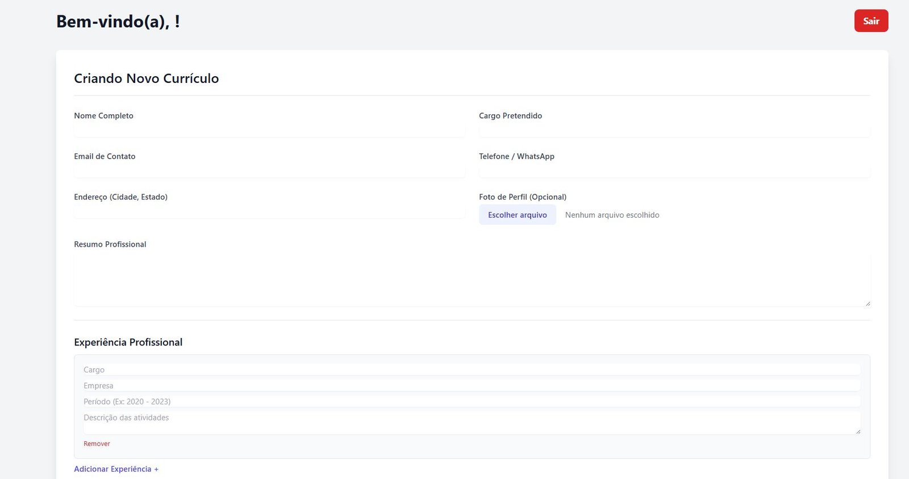Click the 'Nenhum arquivo escolhido' file text
The image size is (909, 479).
(x=612, y=215)
